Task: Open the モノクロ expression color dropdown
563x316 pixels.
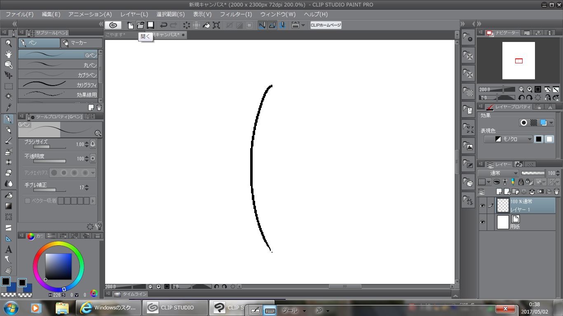Action: point(509,139)
